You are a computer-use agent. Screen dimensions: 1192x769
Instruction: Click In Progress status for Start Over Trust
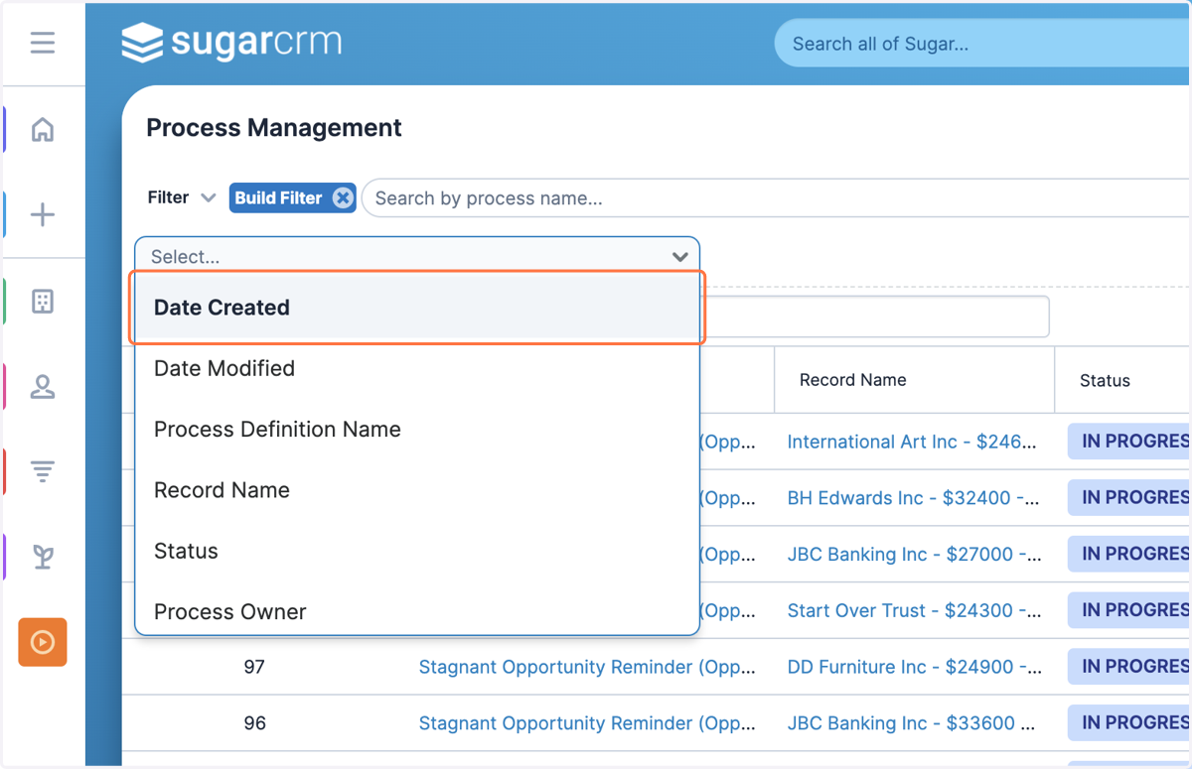pos(1129,610)
